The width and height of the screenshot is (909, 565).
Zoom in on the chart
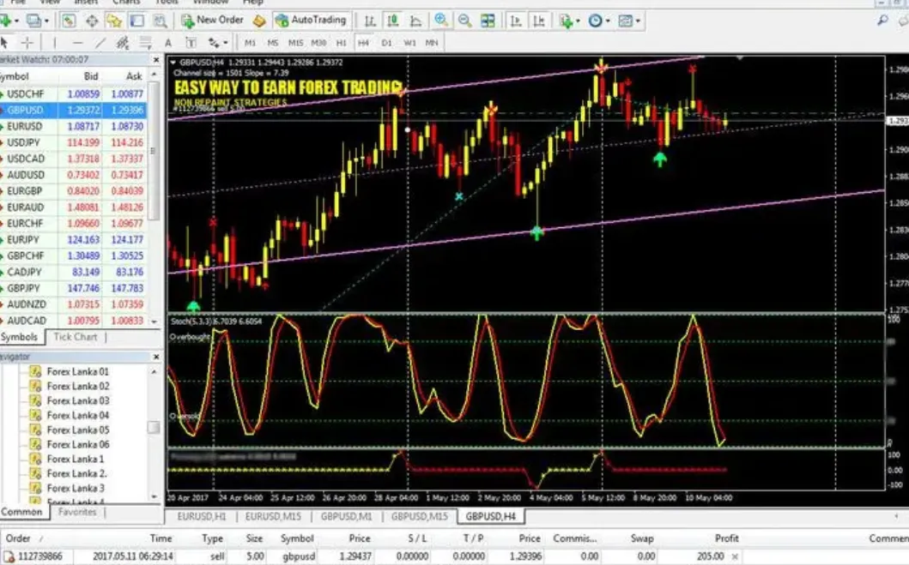tap(441, 21)
